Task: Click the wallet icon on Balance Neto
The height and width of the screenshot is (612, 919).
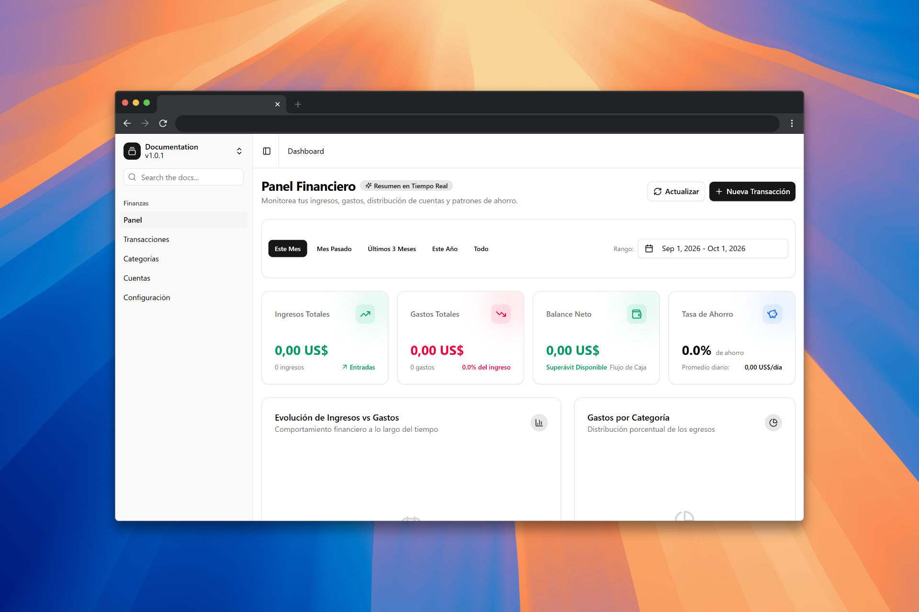Action: point(637,314)
